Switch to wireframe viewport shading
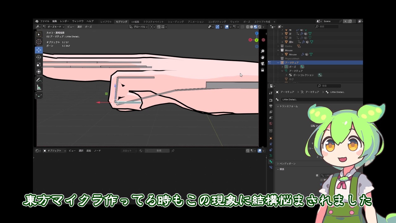Screen dimensions: 396x223 (x=248, y=27)
